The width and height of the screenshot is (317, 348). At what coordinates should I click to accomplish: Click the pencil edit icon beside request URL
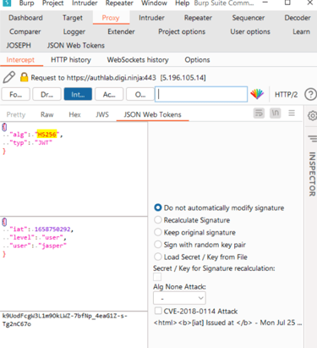coord(9,77)
